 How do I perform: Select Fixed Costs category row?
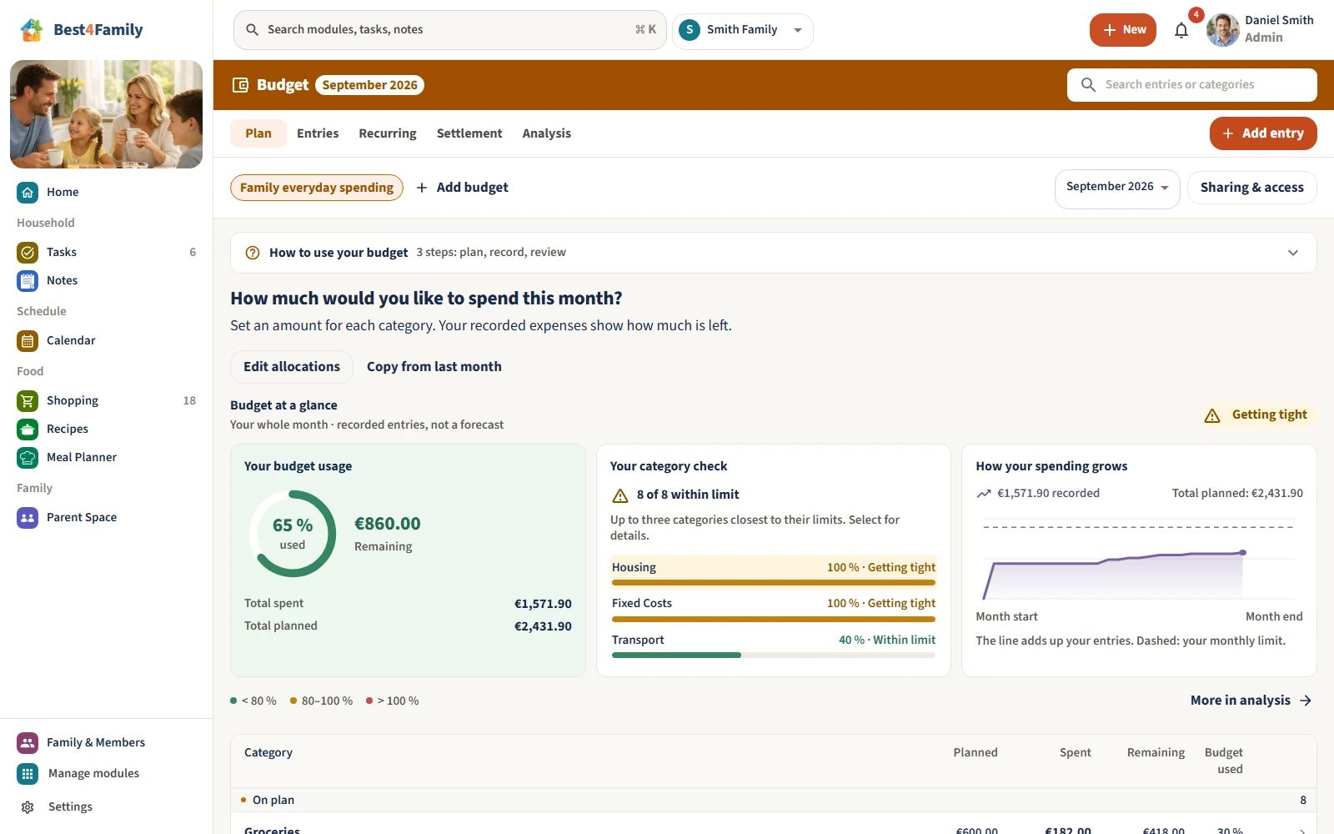pyautogui.click(x=774, y=609)
